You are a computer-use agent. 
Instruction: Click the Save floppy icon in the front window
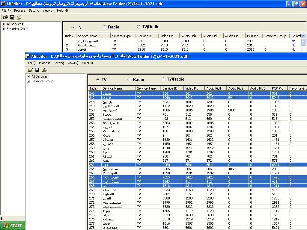click(x=37, y=70)
